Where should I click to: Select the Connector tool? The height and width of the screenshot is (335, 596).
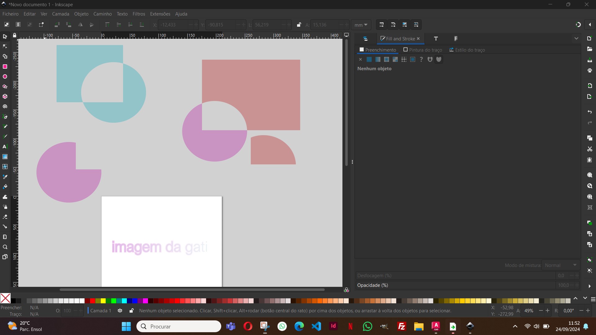[x=5, y=227]
